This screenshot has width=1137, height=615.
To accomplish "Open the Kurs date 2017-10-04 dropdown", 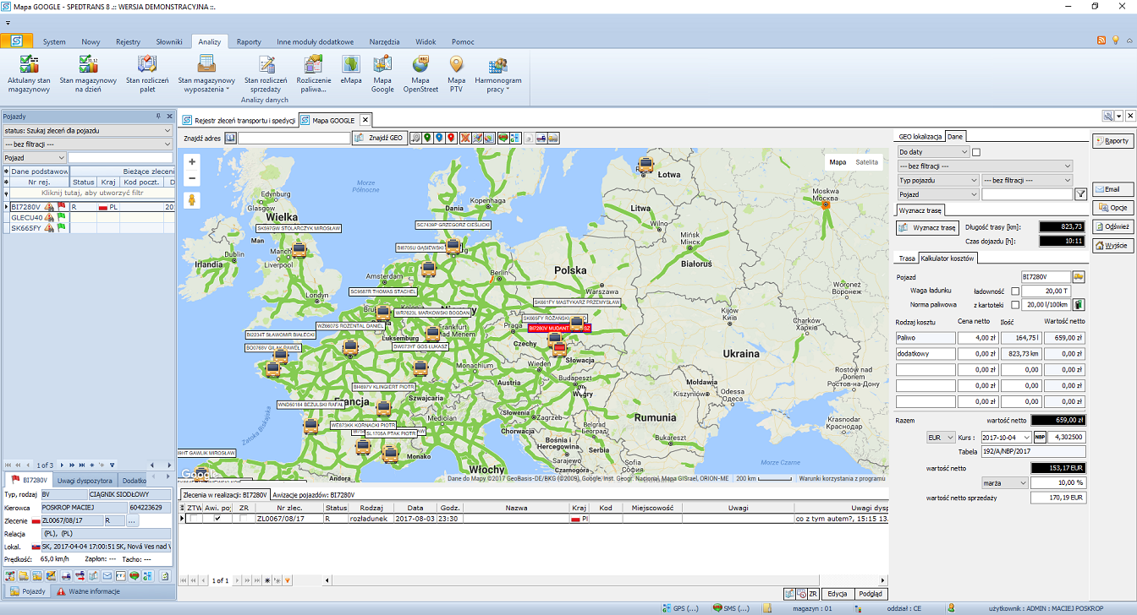I will (x=1006, y=438).
